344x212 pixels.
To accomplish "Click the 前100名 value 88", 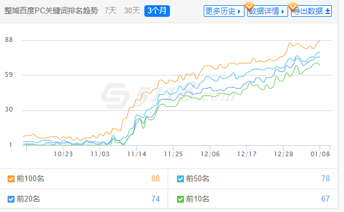I will click(155, 178).
